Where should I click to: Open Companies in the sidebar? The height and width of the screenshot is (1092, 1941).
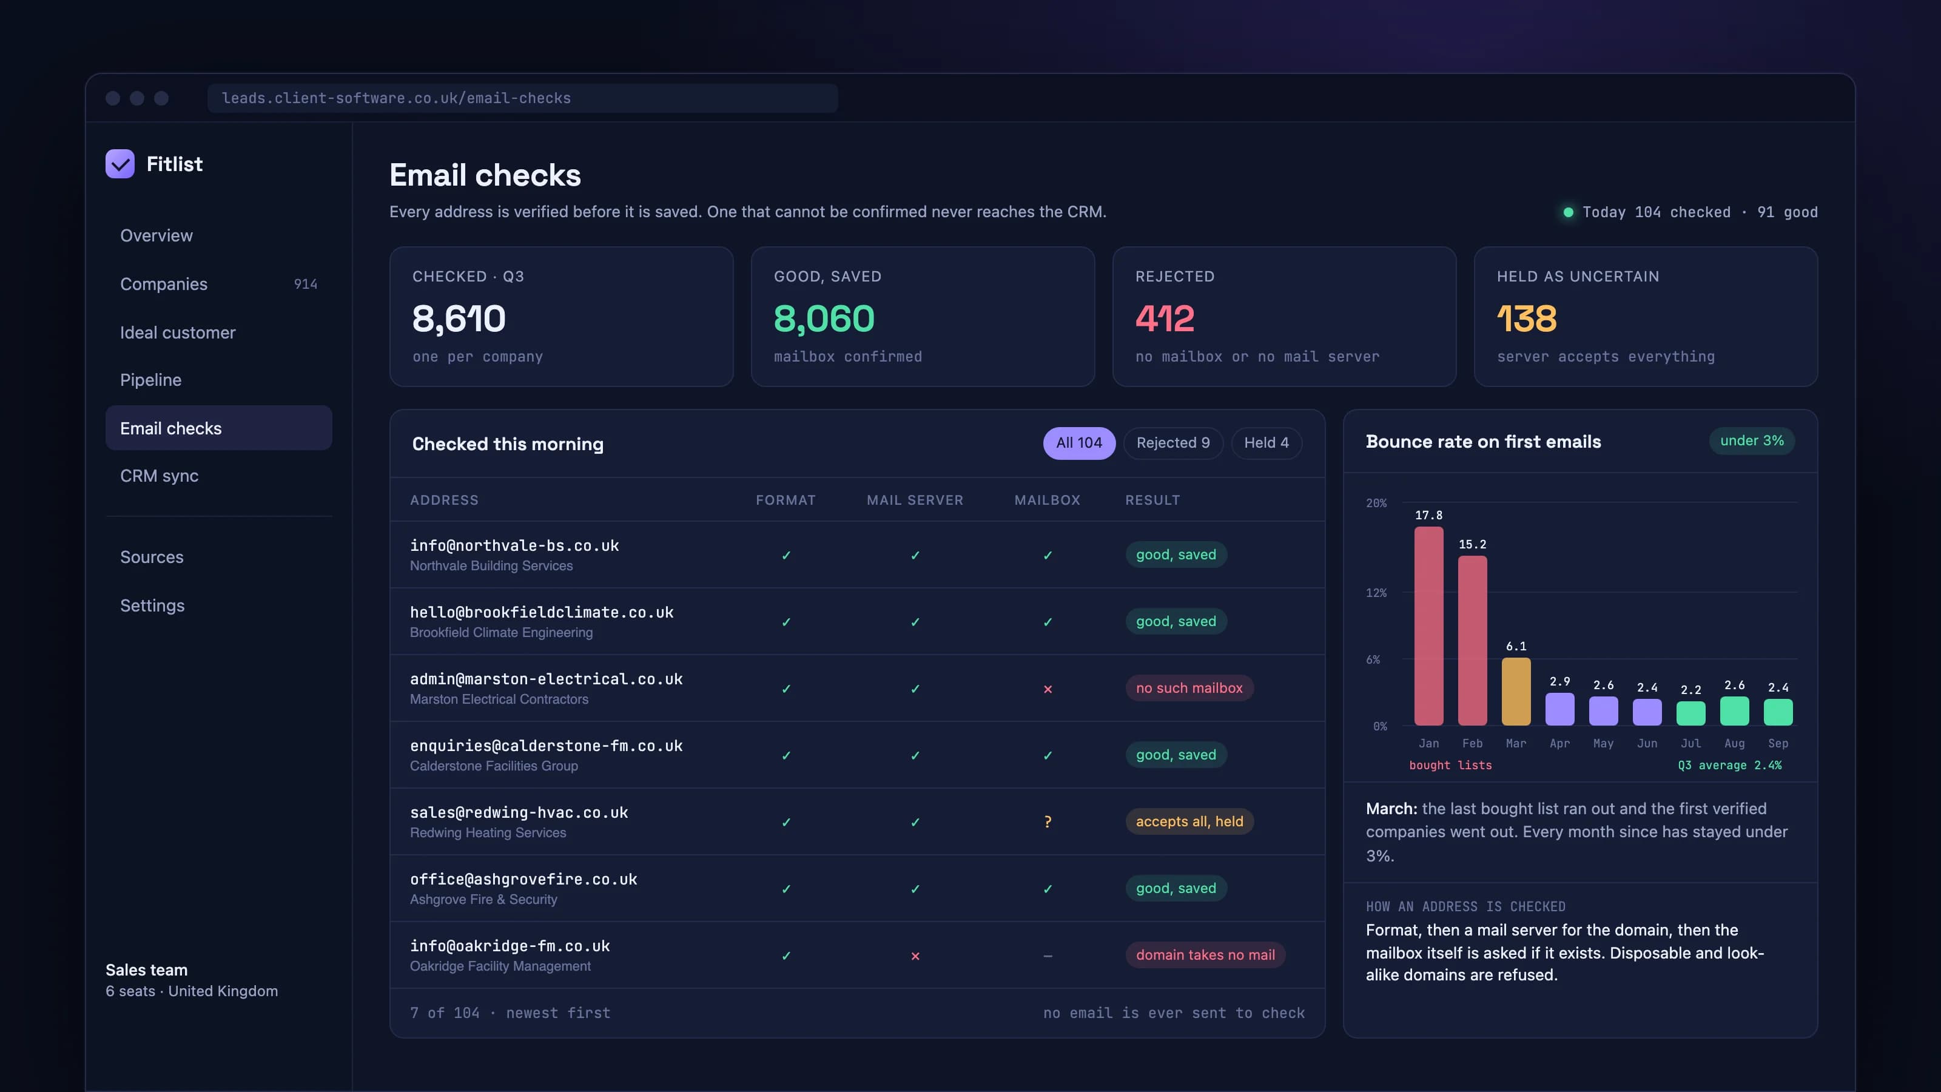tap(218, 284)
